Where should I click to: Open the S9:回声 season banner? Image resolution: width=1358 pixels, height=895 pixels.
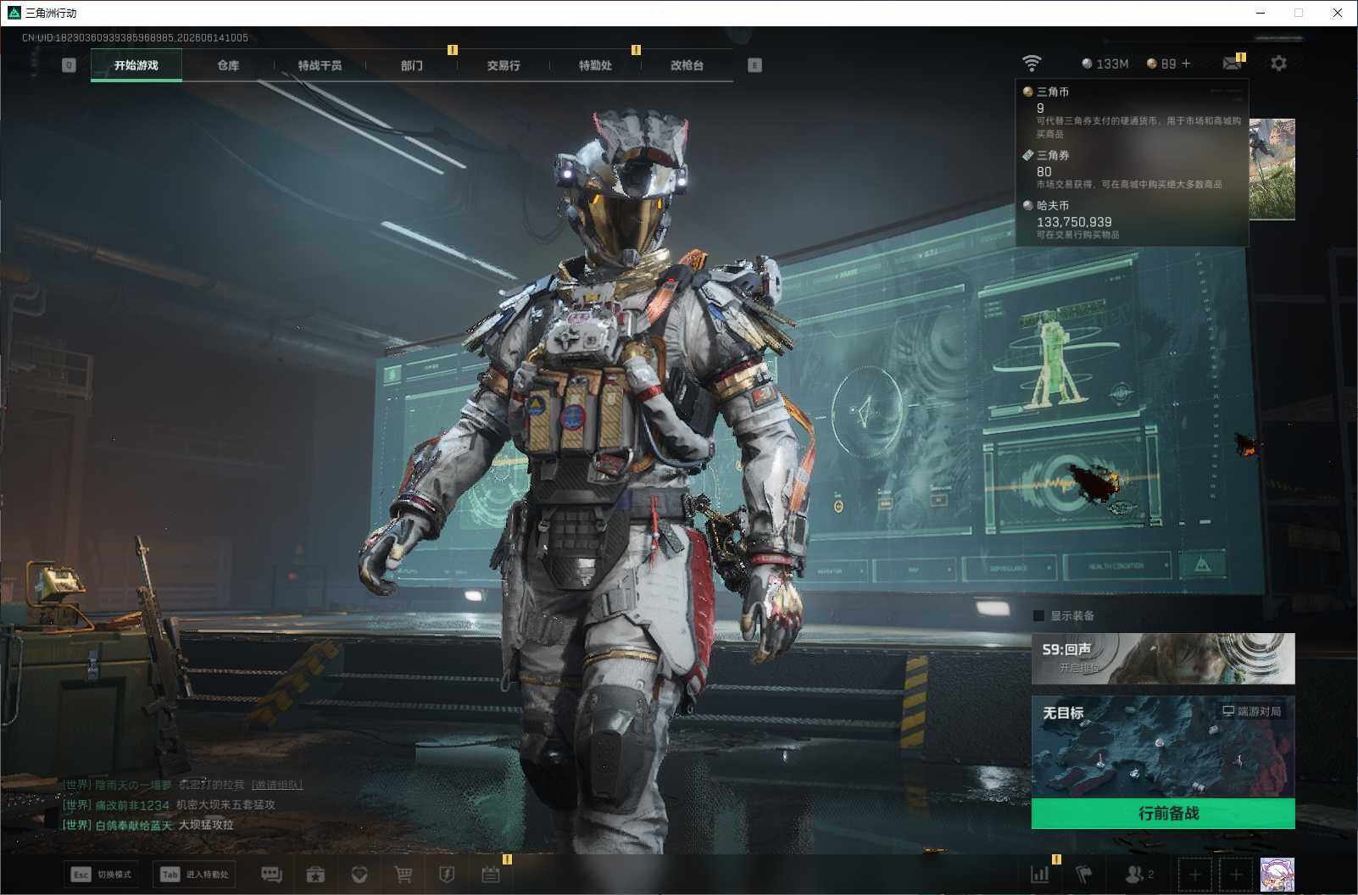pos(1163,659)
